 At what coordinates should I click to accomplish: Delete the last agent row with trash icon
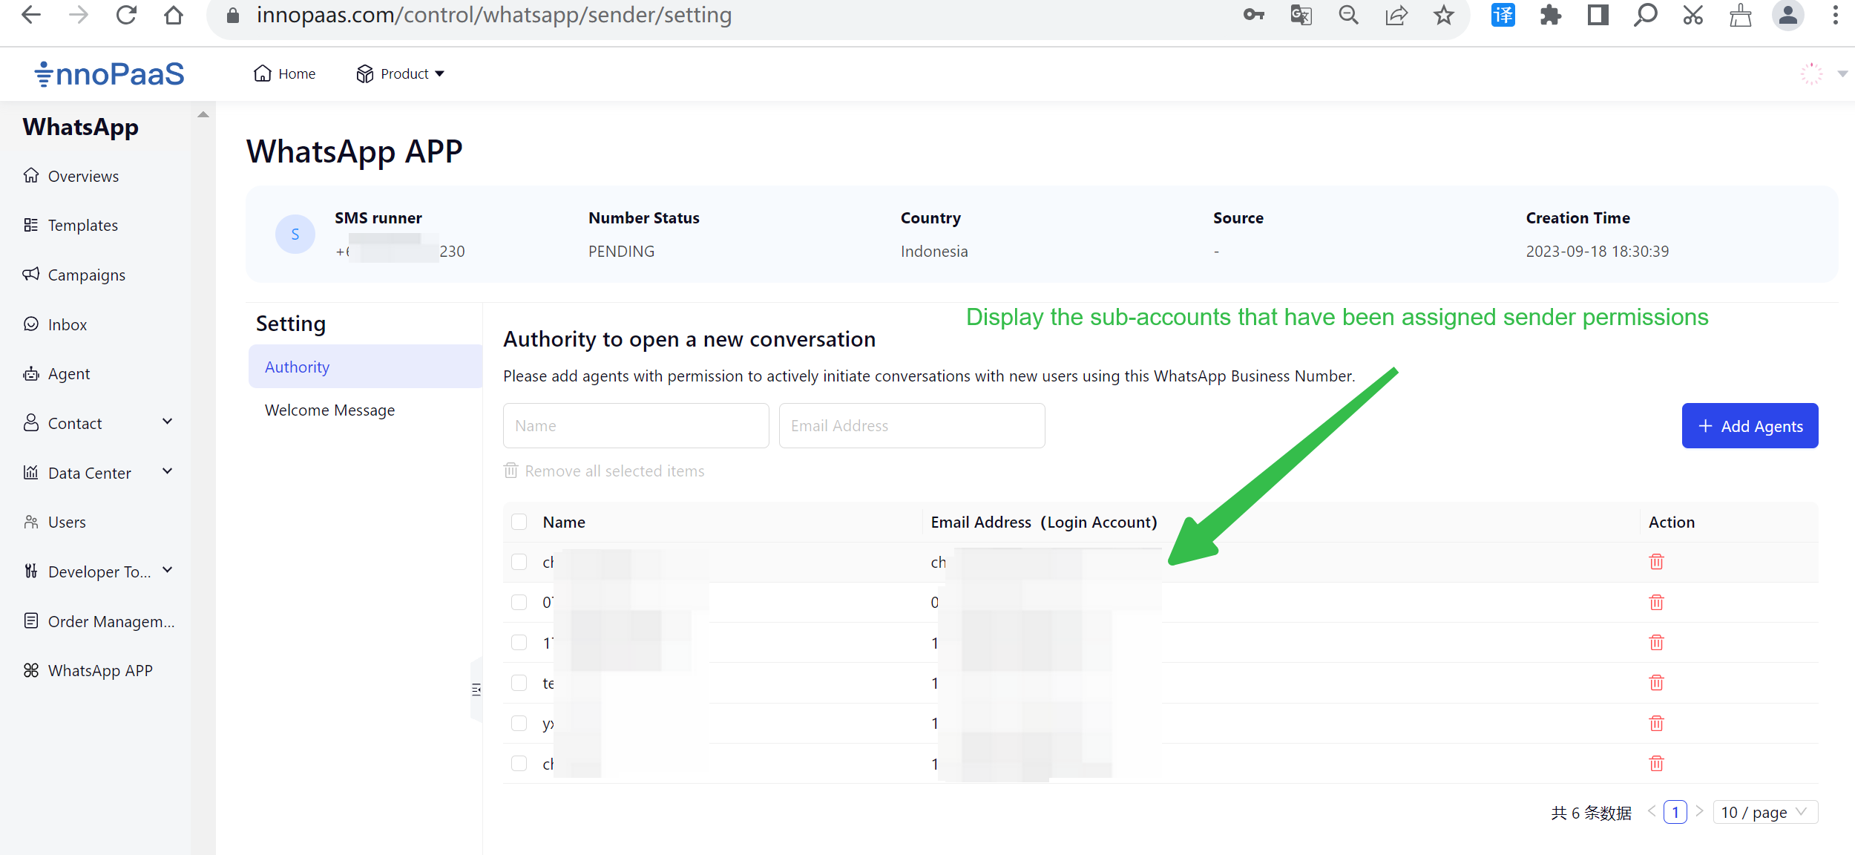point(1656,763)
